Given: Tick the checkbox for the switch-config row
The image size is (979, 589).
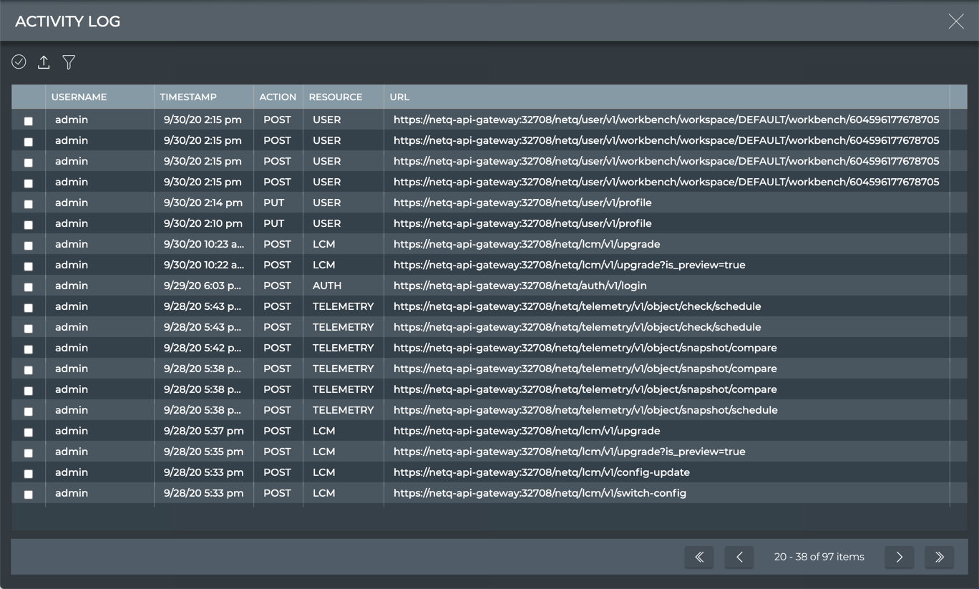Looking at the screenshot, I should pos(29,495).
